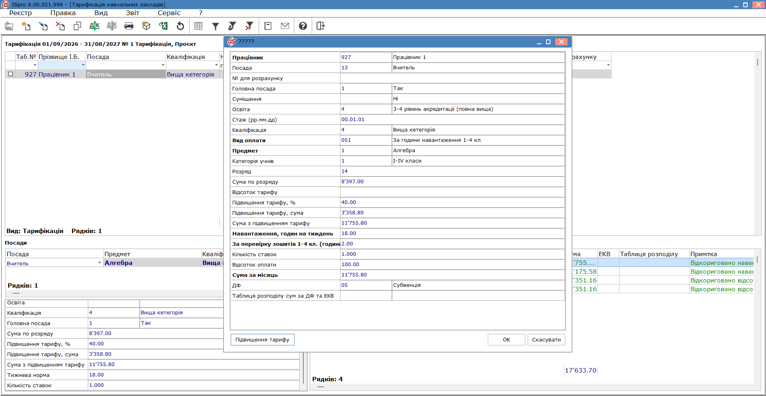This screenshot has height=396, width=766.
Task: Click the exit door icon
Action: tap(321, 26)
